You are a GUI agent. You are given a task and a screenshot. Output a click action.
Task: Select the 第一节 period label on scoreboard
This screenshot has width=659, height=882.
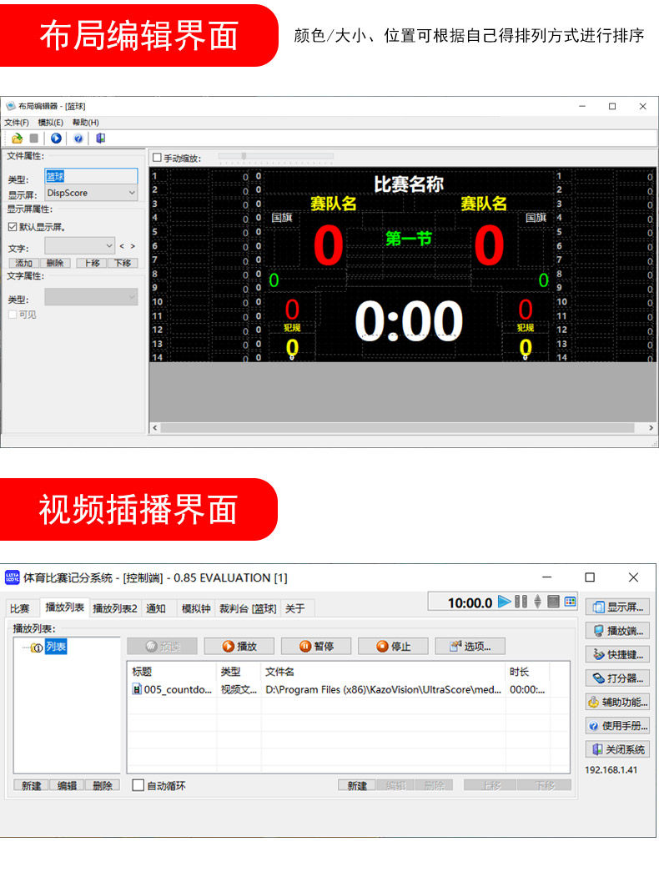point(409,239)
